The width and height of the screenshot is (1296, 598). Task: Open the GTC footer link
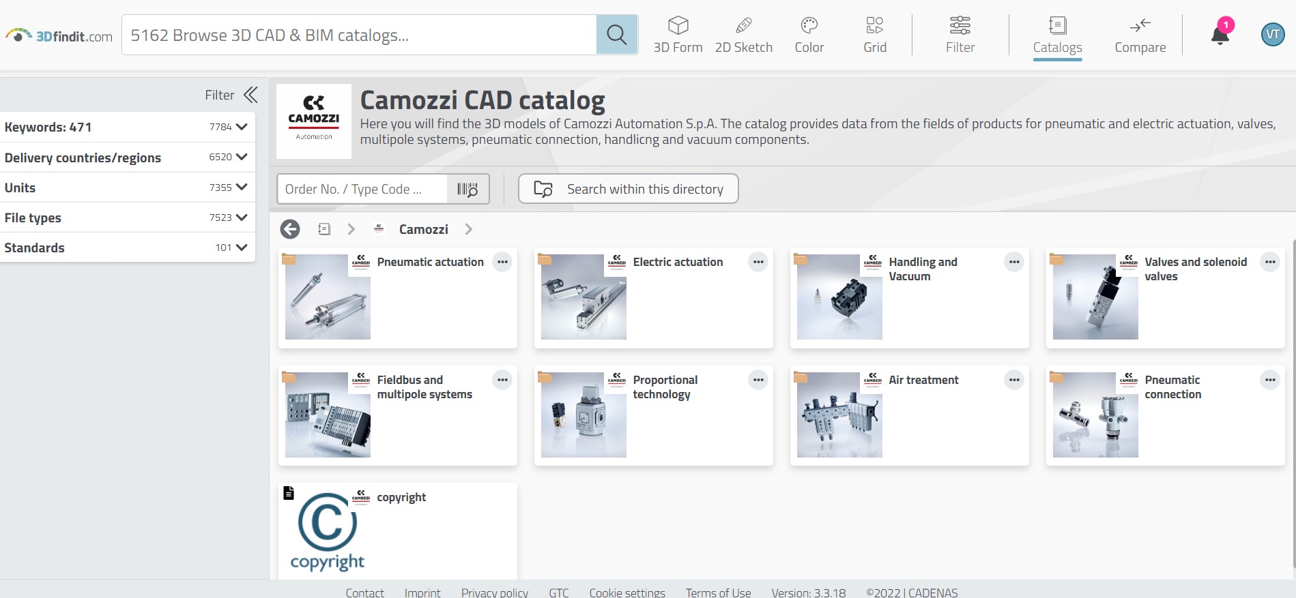pos(559,593)
